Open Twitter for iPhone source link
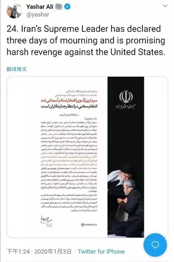The width and height of the screenshot is (174, 262). 101,251
